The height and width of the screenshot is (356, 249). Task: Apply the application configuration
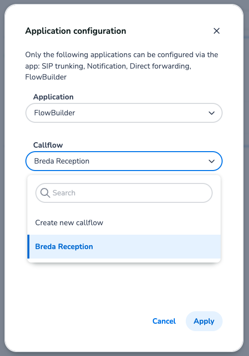tap(204, 321)
